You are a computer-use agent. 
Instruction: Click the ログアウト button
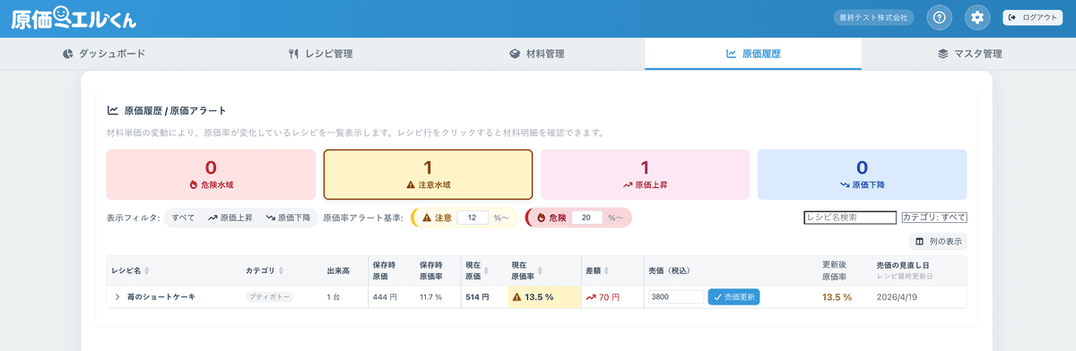coord(1032,17)
